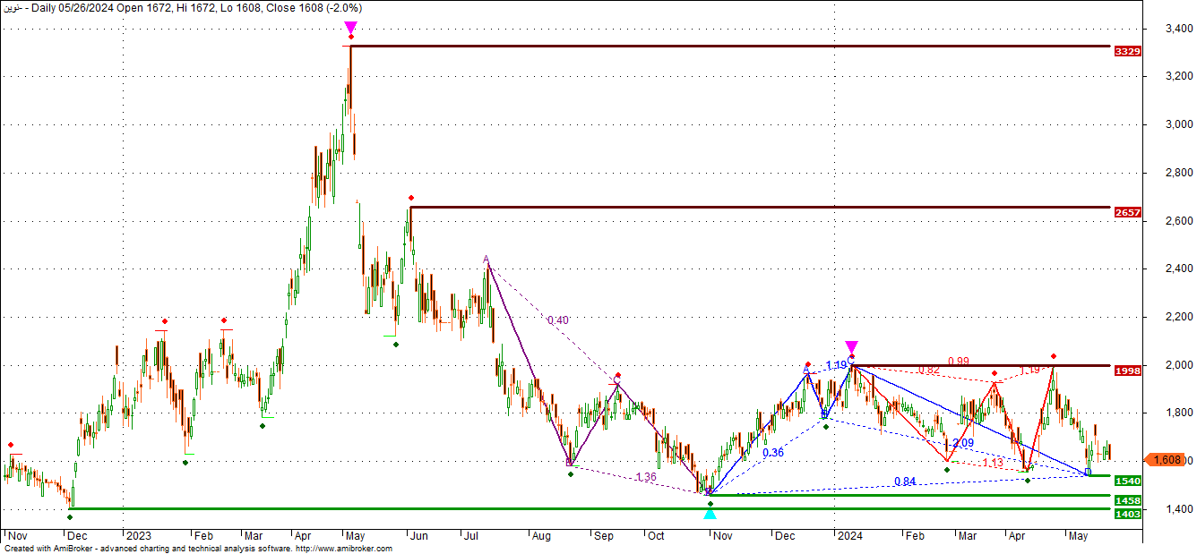Click the Oct month label on the time axis

pyautogui.click(x=657, y=535)
